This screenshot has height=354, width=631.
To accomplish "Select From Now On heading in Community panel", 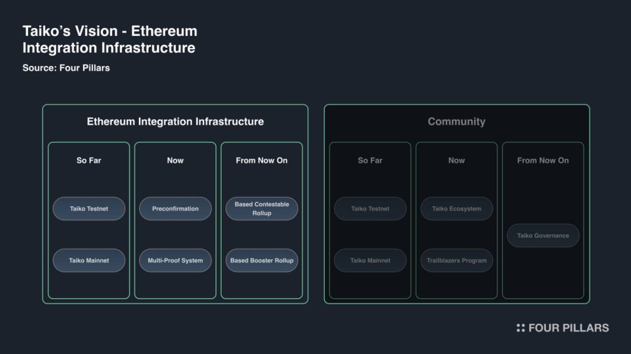I will pyautogui.click(x=543, y=161).
